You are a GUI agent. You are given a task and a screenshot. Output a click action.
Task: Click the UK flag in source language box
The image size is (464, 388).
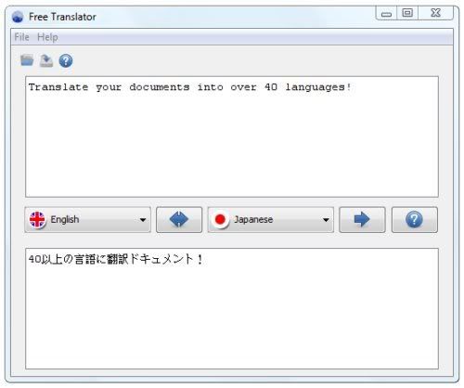click(37, 219)
